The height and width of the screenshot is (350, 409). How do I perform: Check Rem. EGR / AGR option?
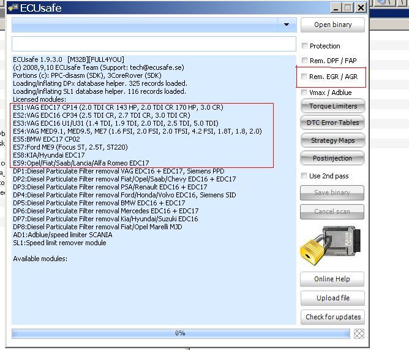point(304,76)
